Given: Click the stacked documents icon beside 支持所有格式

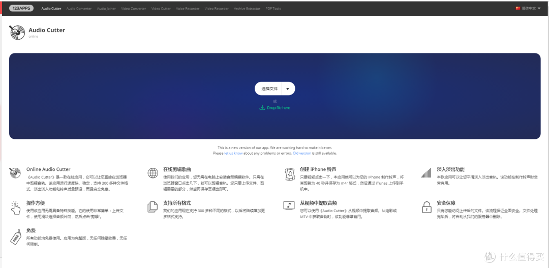Looking at the screenshot, I should (x=152, y=206).
